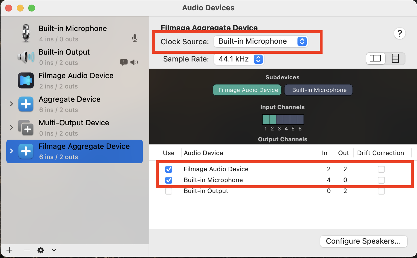Click the alert sound badge on Built-in Output
The width and height of the screenshot is (417, 258).
tap(124, 62)
